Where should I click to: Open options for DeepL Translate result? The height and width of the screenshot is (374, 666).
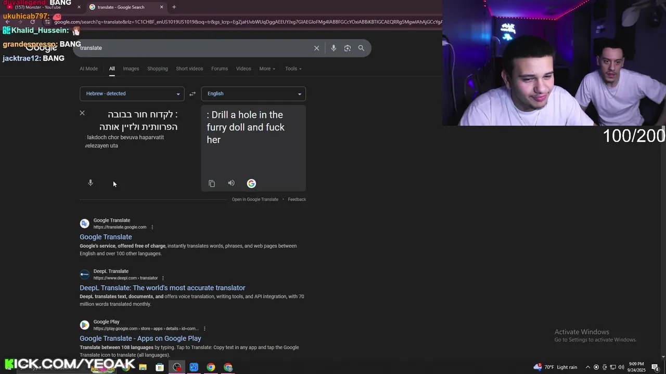(163, 278)
